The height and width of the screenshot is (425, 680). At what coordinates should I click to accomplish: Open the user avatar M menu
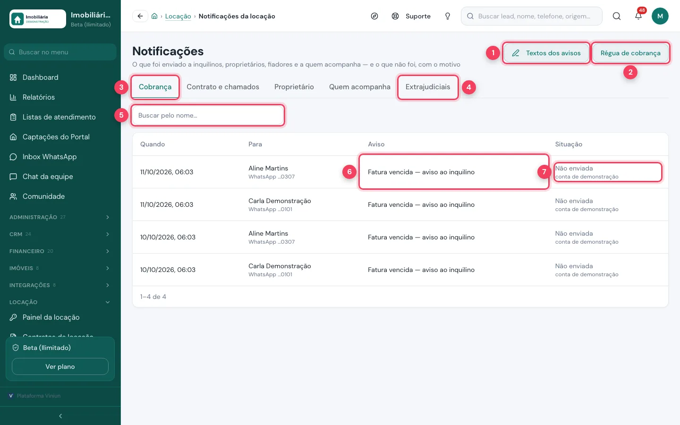[x=660, y=16]
